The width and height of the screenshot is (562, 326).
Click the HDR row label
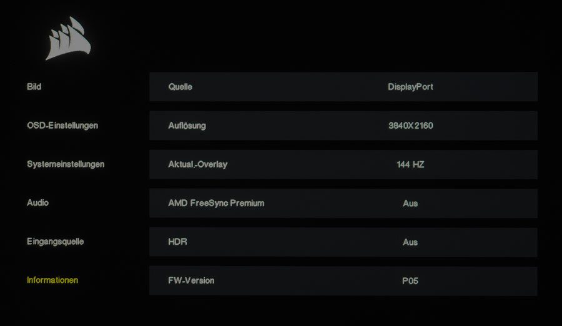coord(178,242)
